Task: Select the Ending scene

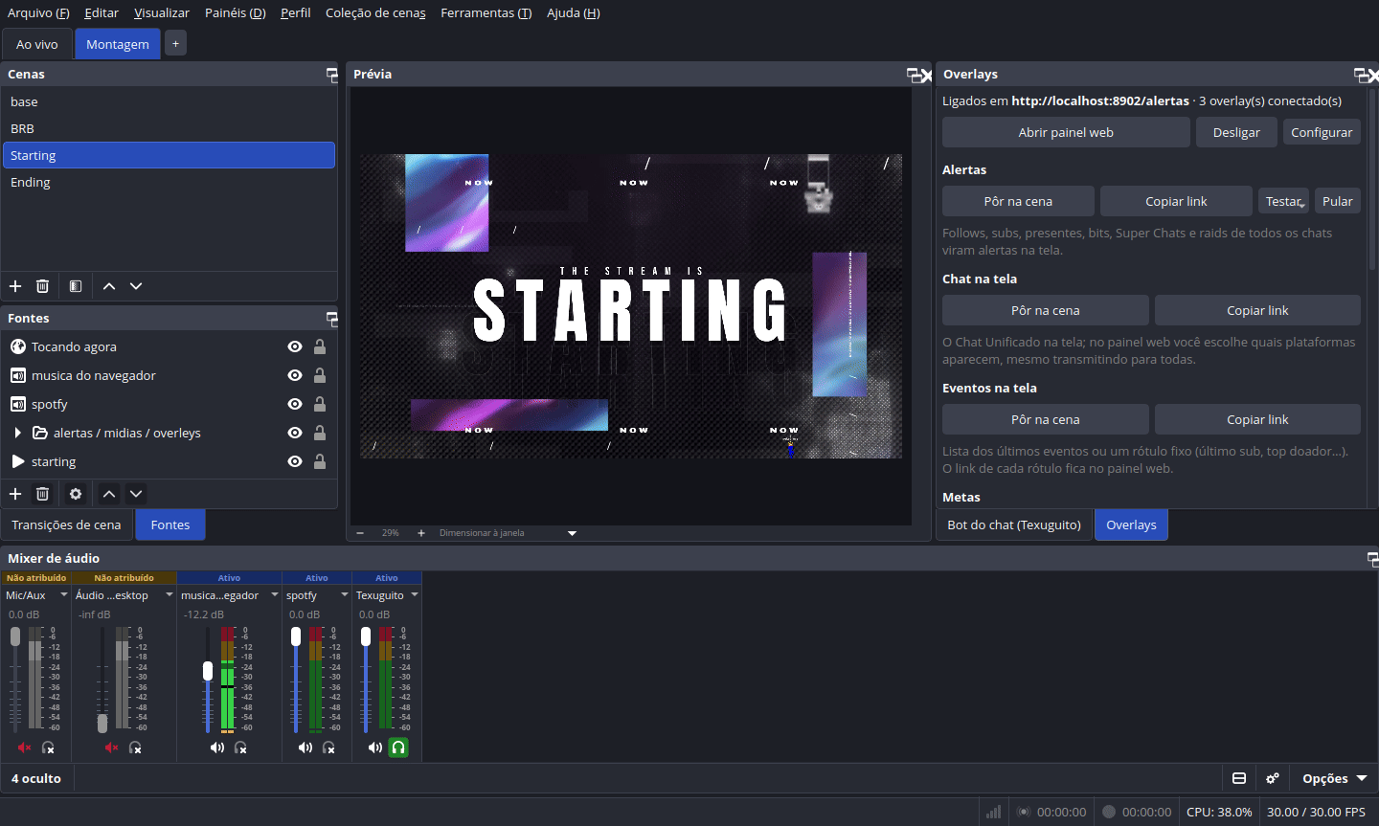Action: [169, 182]
